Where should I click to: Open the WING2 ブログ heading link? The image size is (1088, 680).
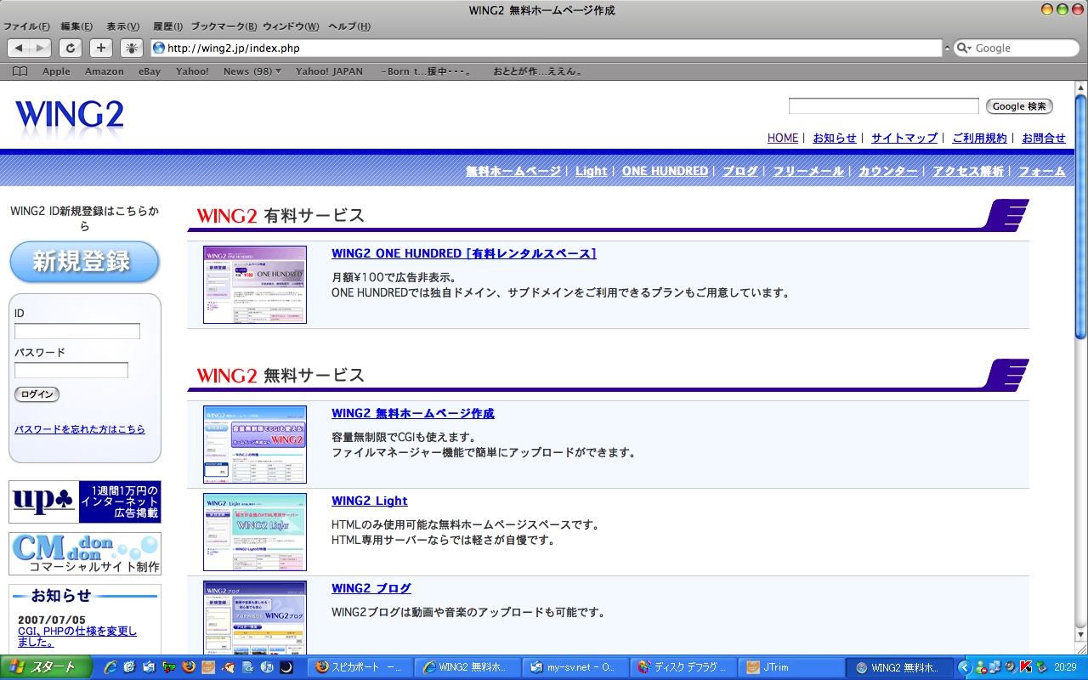click(x=371, y=588)
